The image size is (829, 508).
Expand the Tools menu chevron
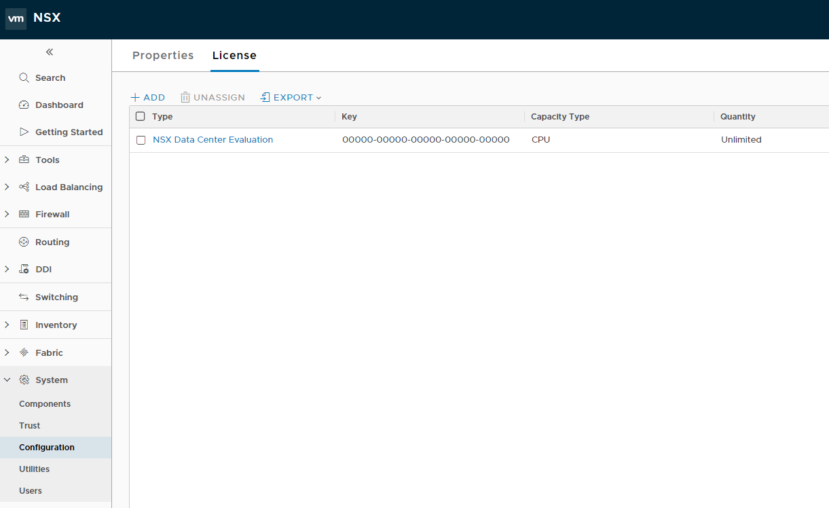[x=7, y=160]
